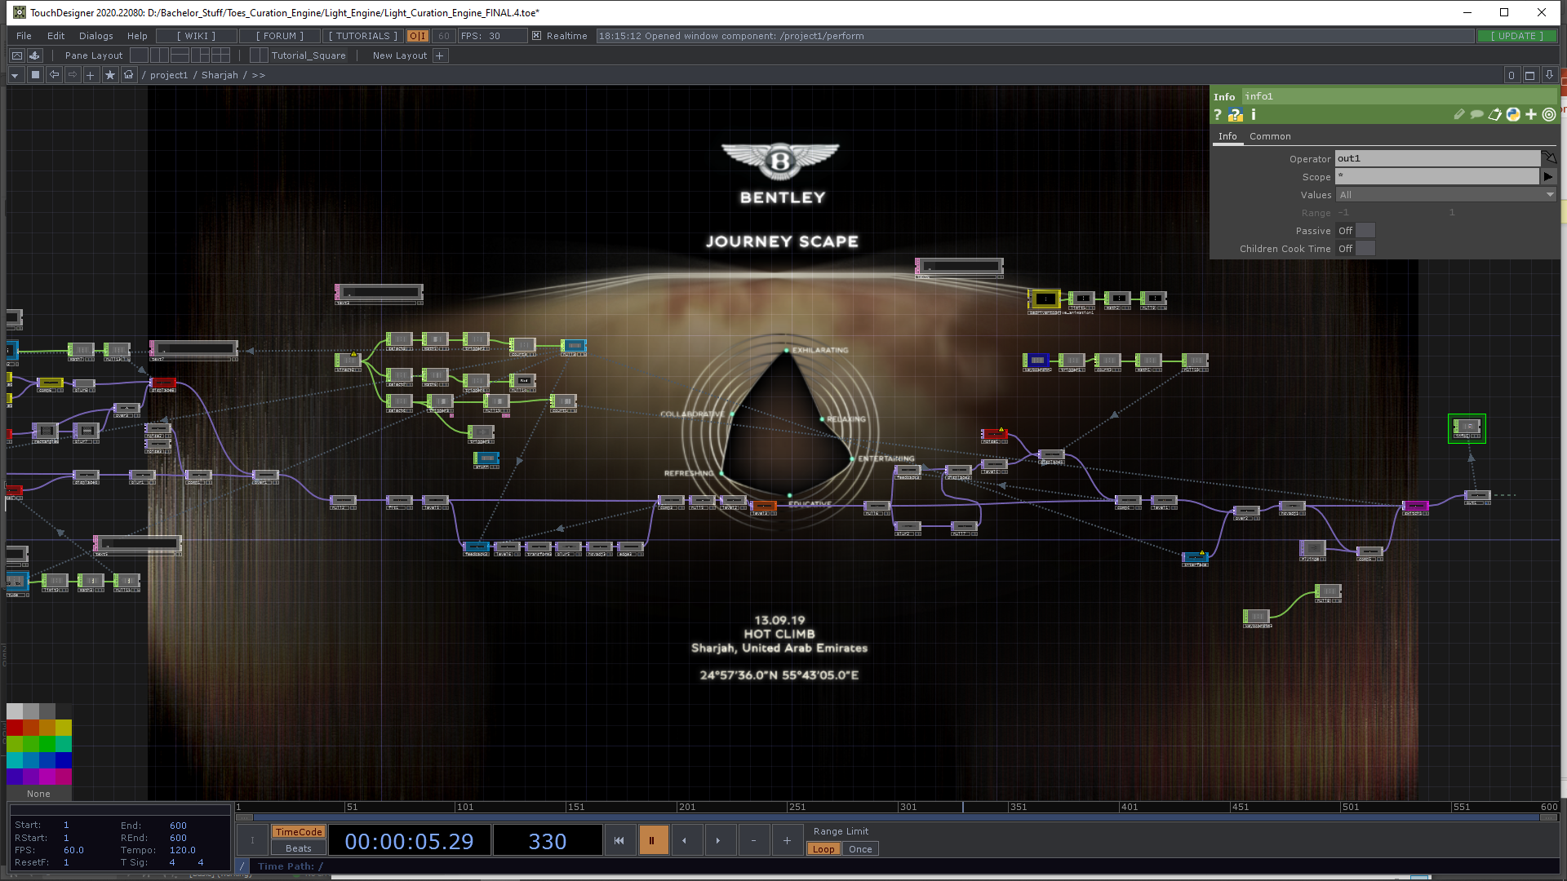The image size is (1567, 881).
Task: Pick the red color swatch in palette
Action: point(15,728)
